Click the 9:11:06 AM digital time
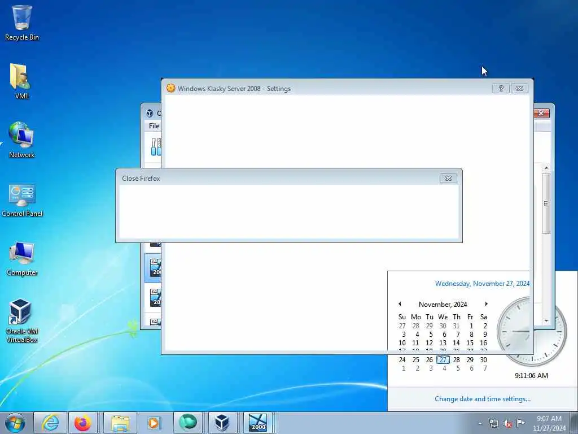The height and width of the screenshot is (434, 578). (531, 375)
